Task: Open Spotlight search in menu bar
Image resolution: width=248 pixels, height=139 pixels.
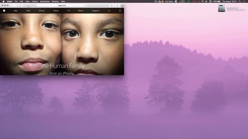Action: click(x=239, y=2)
